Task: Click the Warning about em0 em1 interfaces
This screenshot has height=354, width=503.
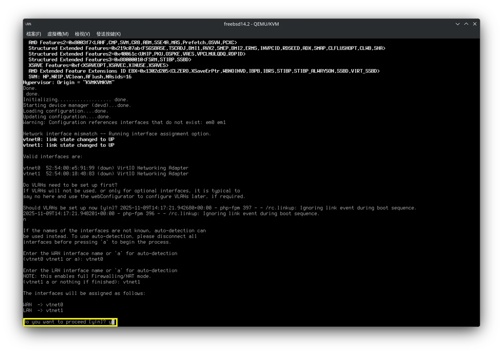Action: point(124,122)
